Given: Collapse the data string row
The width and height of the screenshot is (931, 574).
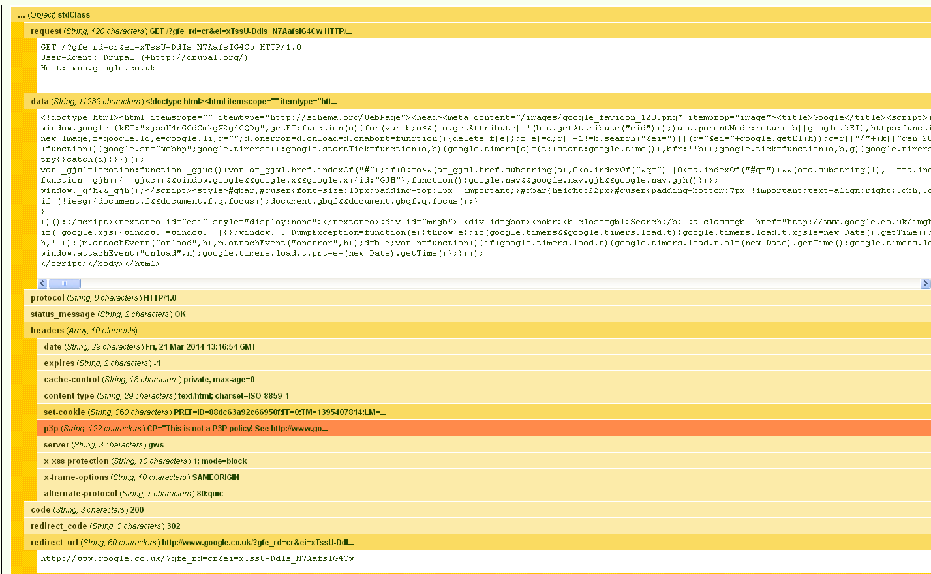Looking at the screenshot, I should point(478,101).
